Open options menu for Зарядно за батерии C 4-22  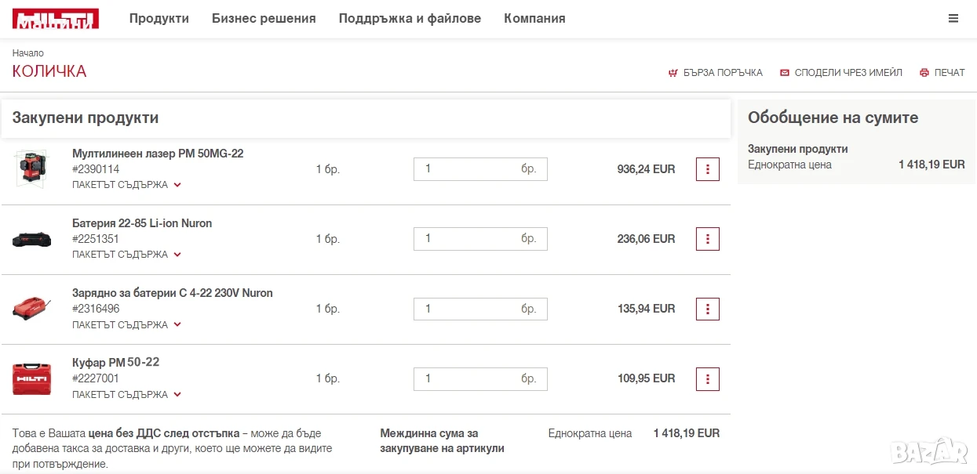[x=708, y=309]
